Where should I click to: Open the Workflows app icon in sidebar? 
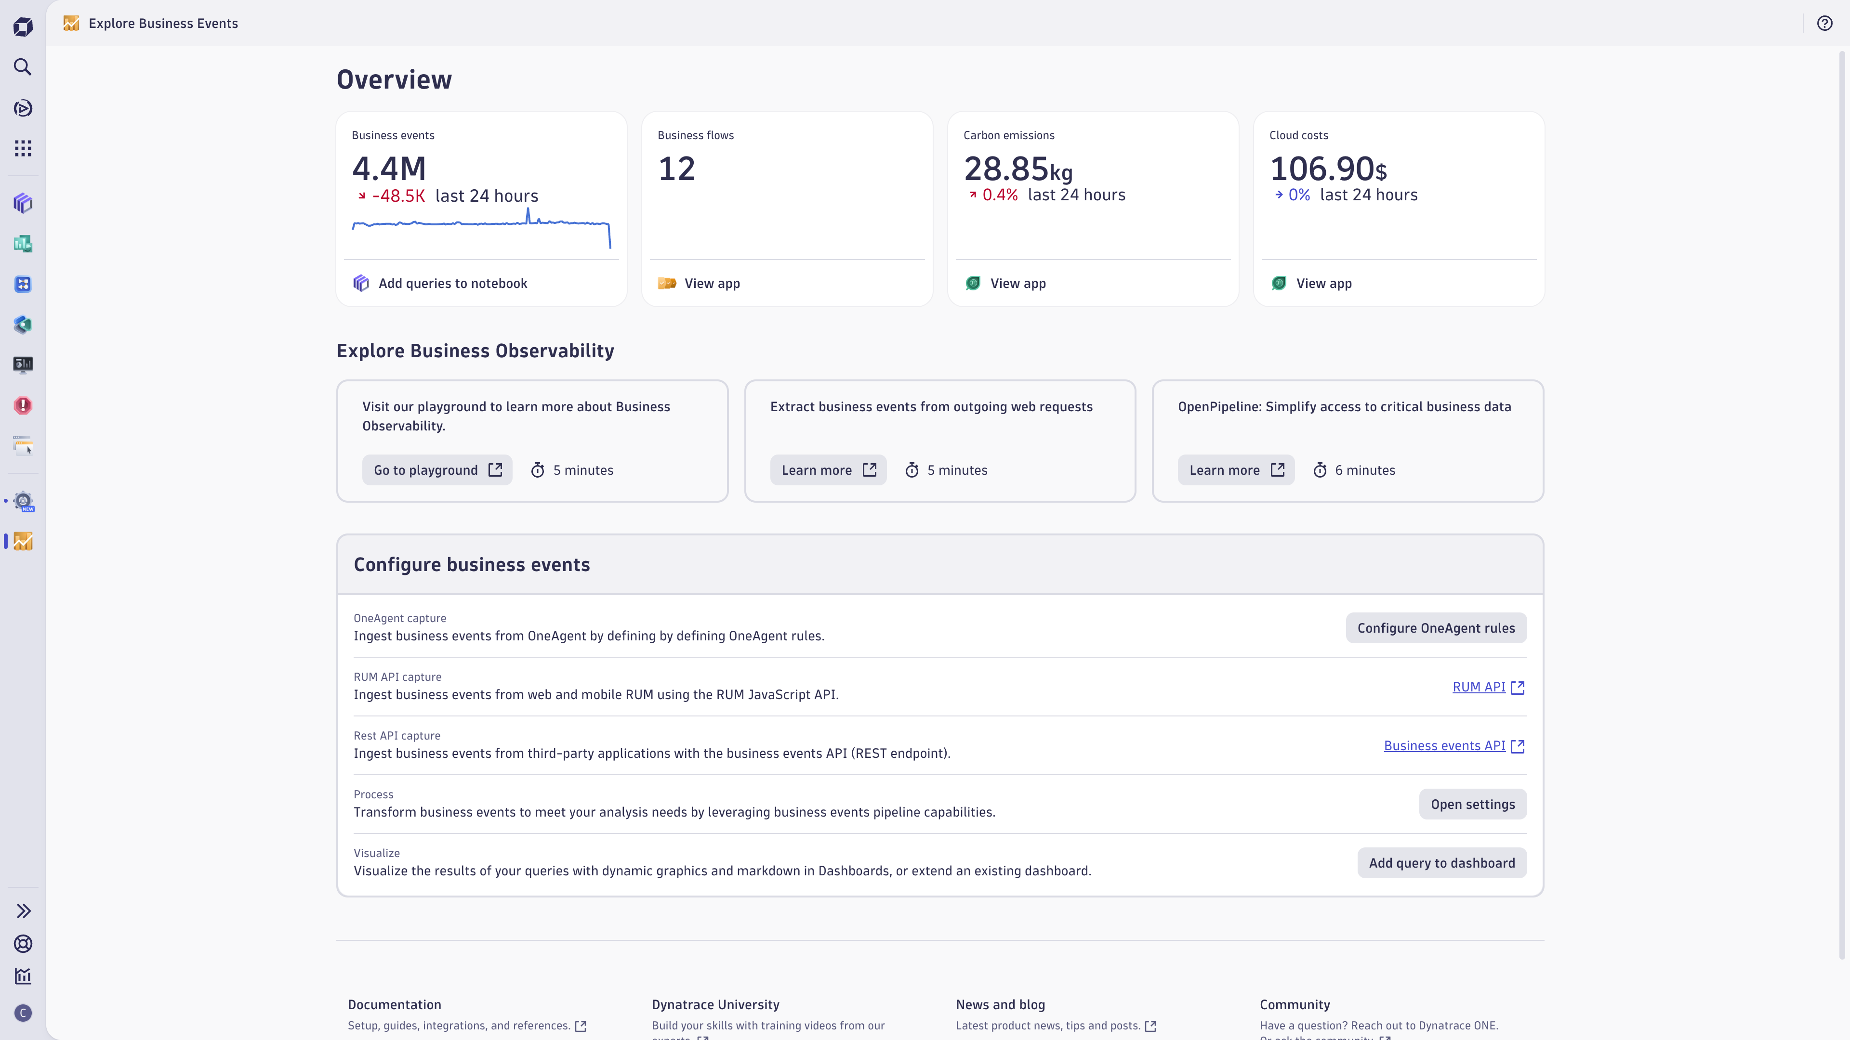click(x=23, y=284)
